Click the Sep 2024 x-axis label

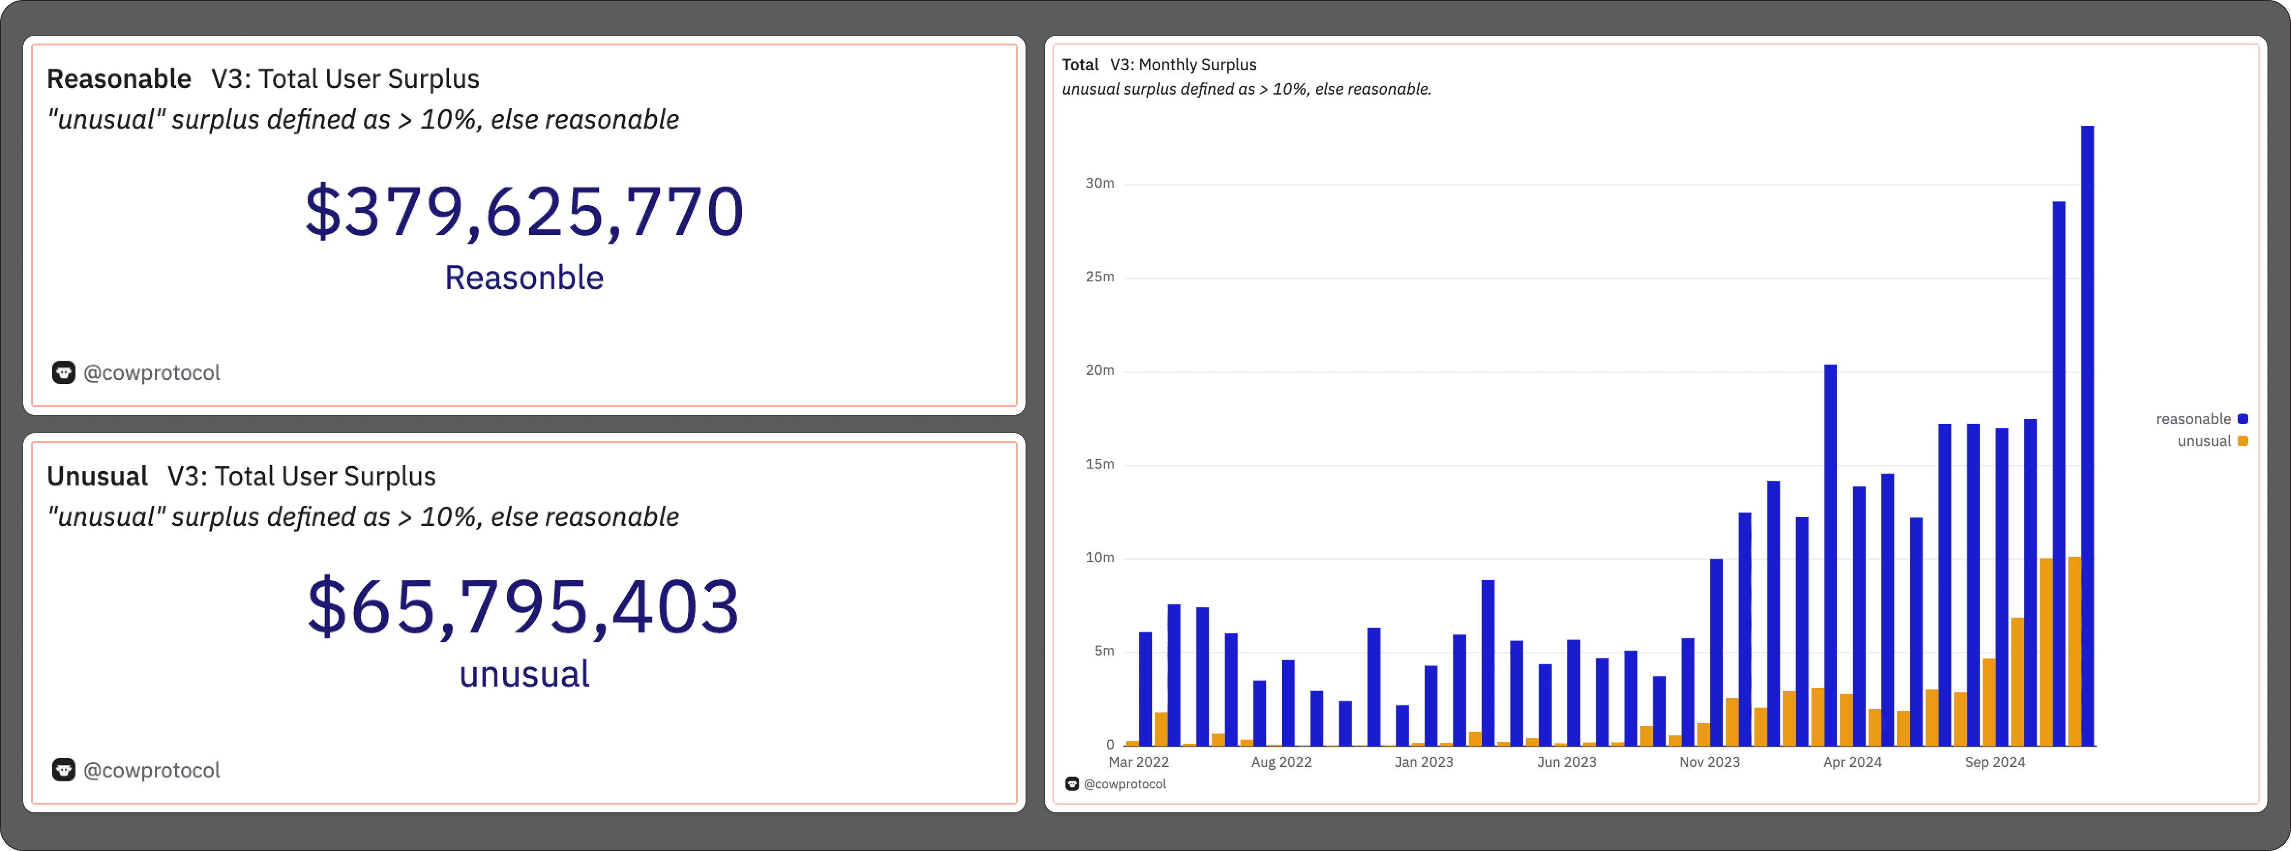1995,762
